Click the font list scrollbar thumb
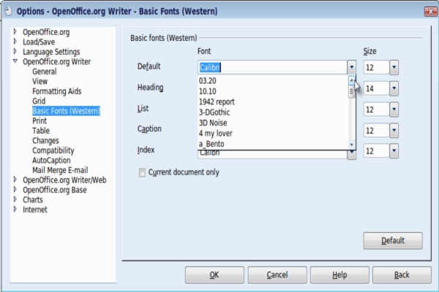 coord(352,91)
